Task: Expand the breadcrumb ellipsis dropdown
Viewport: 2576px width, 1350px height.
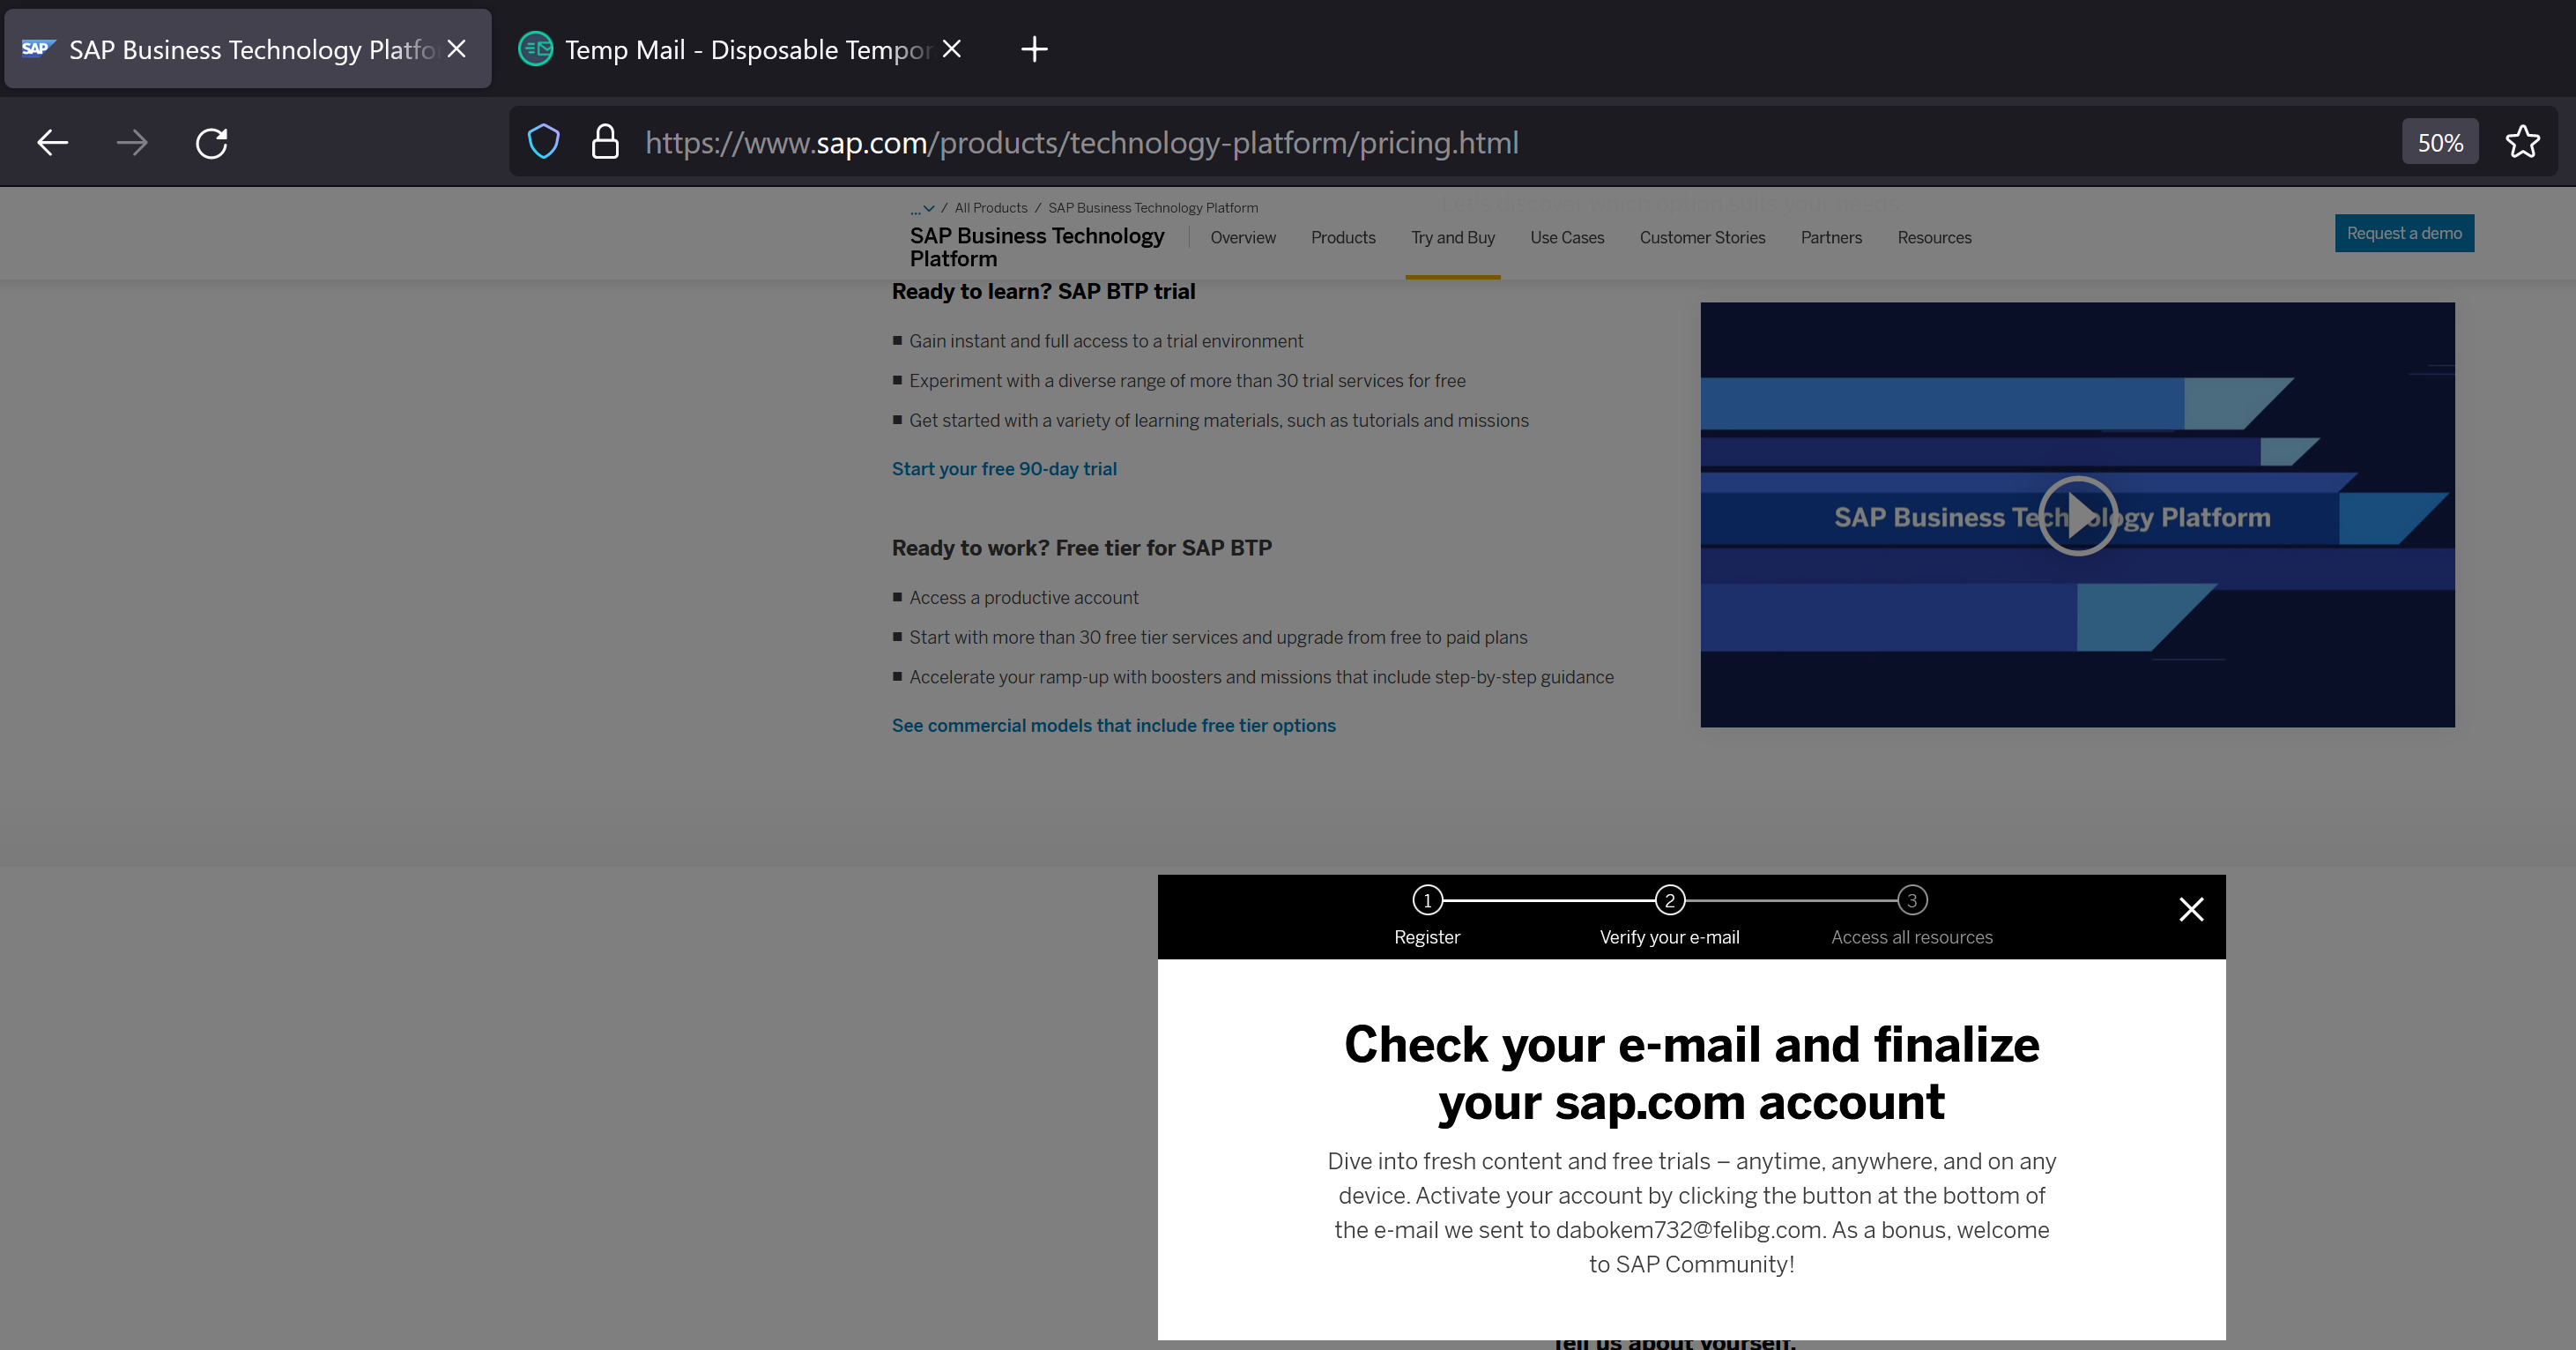Action: tap(922, 208)
